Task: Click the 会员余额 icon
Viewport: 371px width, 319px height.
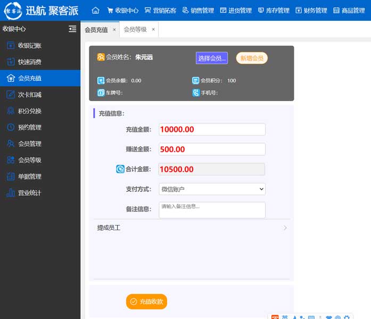Action: point(101,81)
